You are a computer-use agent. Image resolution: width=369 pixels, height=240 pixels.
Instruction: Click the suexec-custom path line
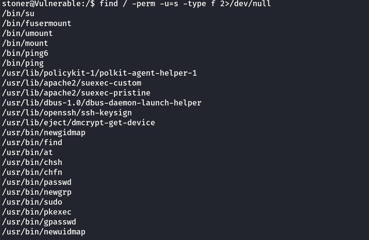[x=72, y=83]
